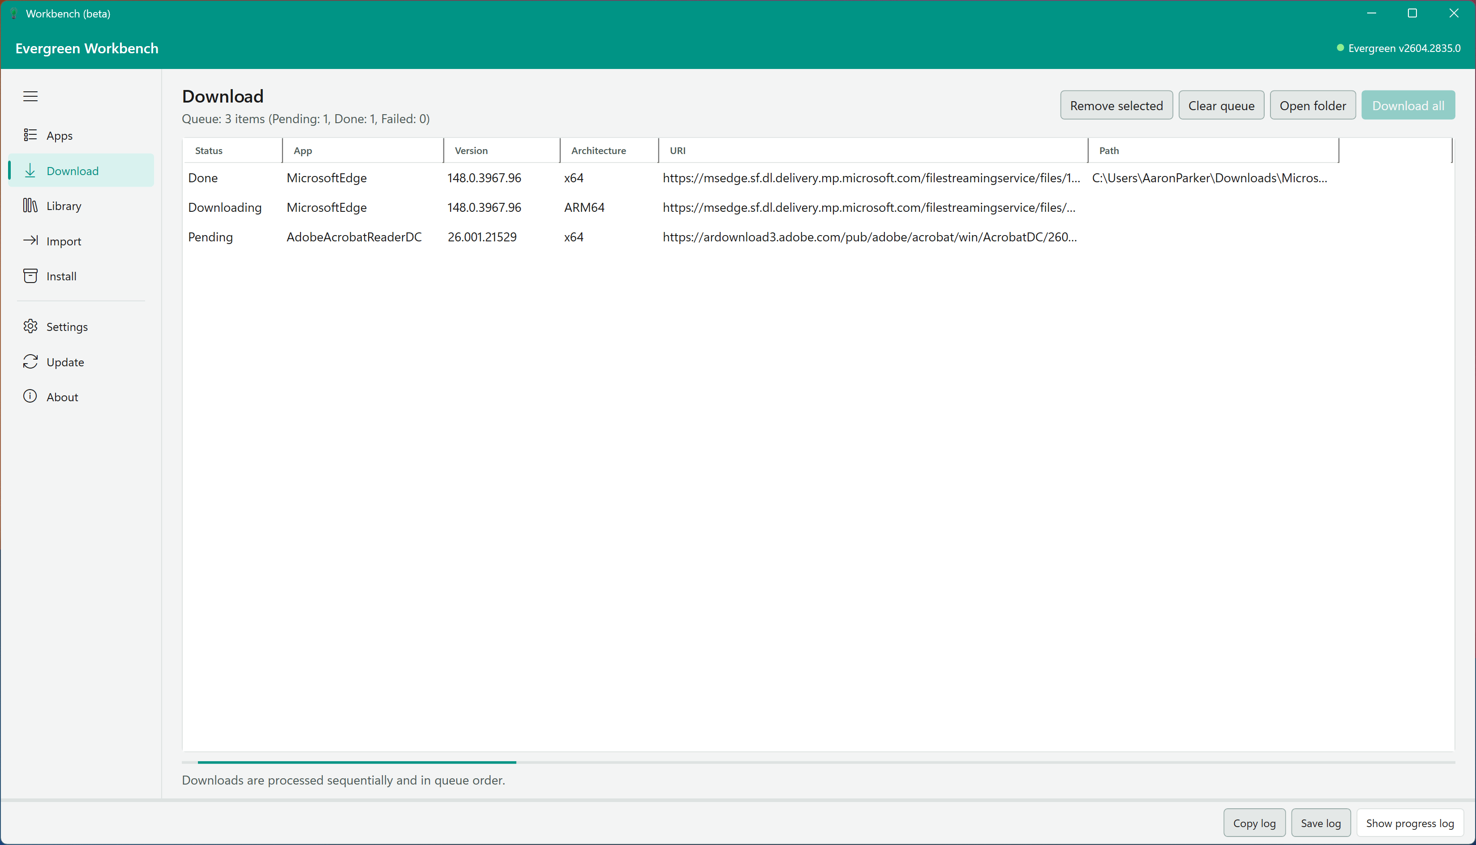This screenshot has height=845, width=1476.
Task: Click the About info icon
Action: 30,396
